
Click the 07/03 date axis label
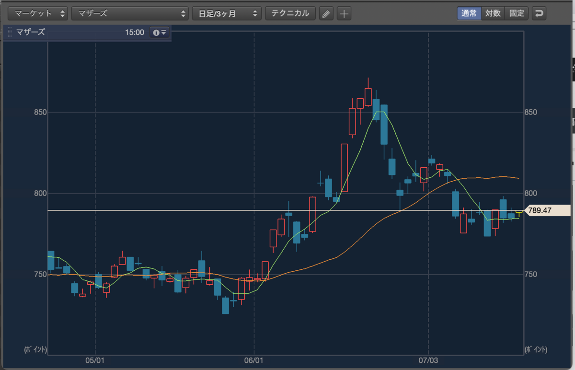(x=428, y=359)
